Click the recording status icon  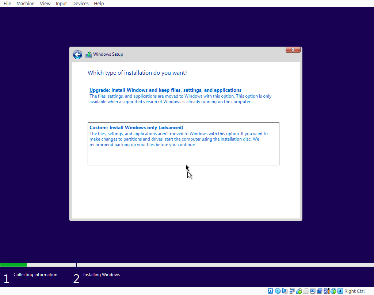pyautogui.click(x=320, y=291)
